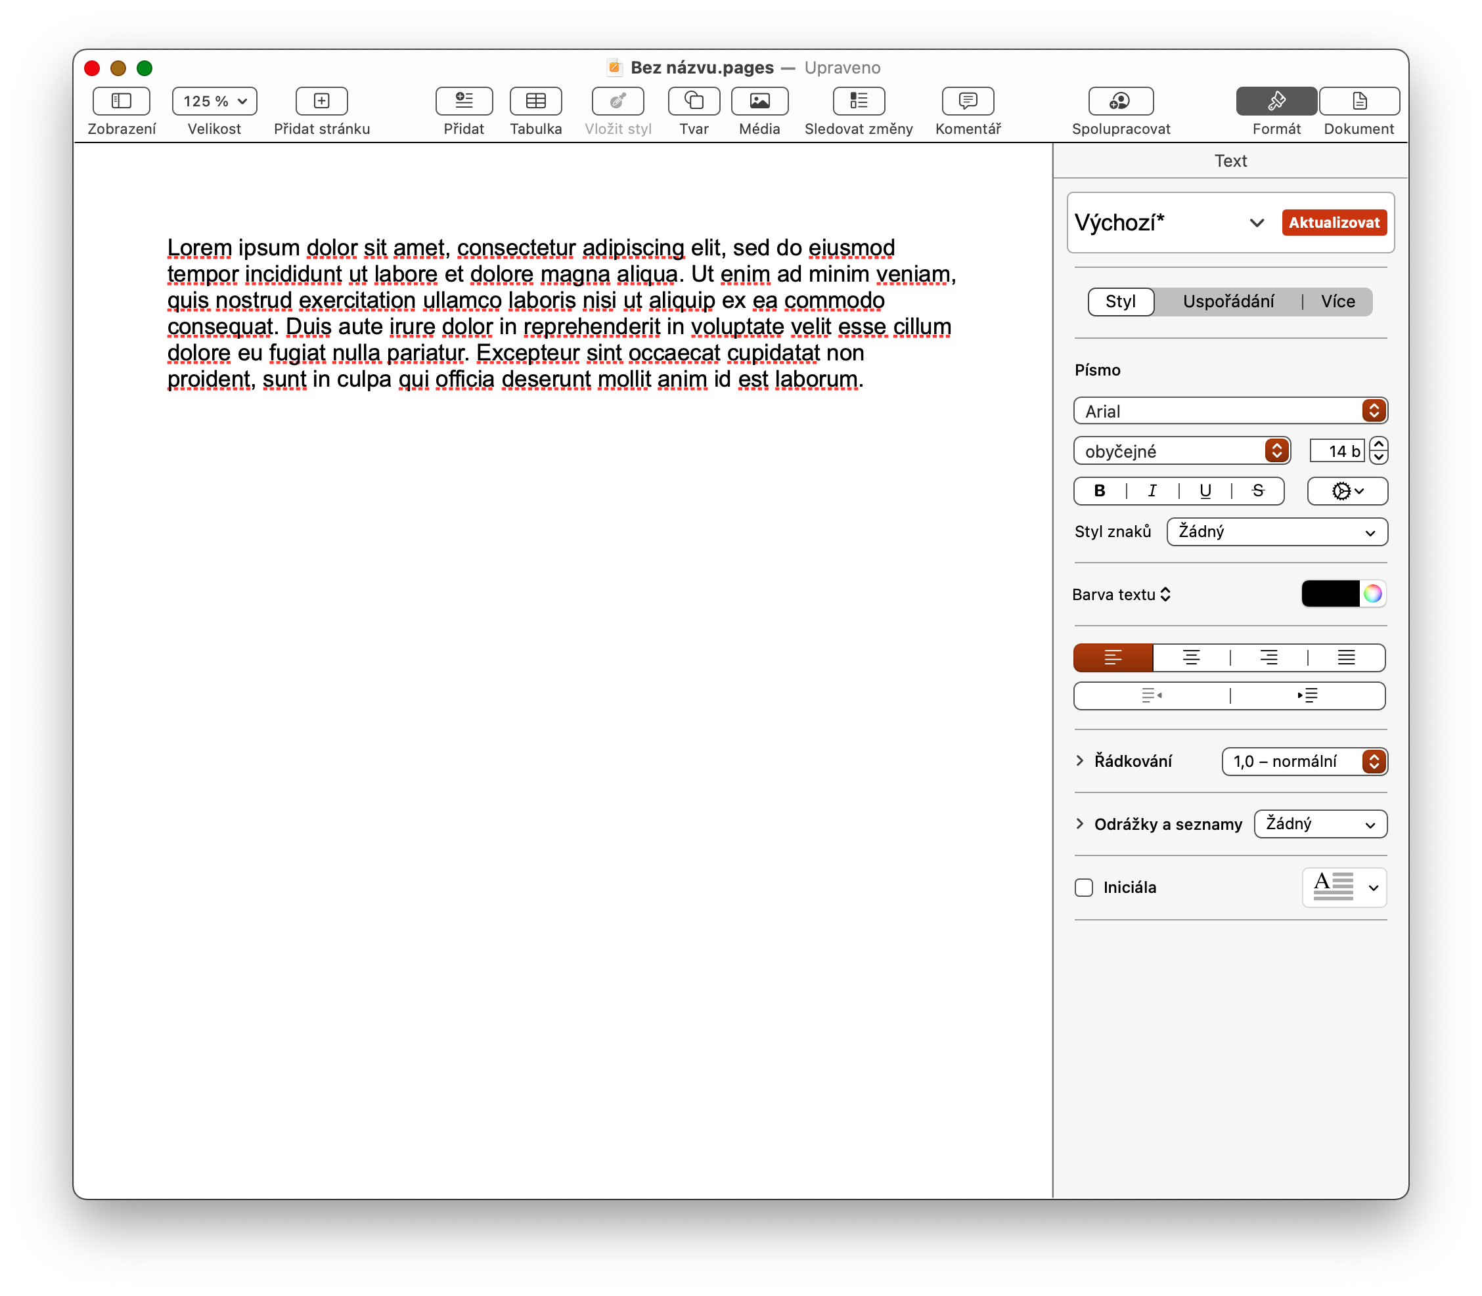Toggle bold formatting button
This screenshot has width=1482, height=1296.
1099,491
